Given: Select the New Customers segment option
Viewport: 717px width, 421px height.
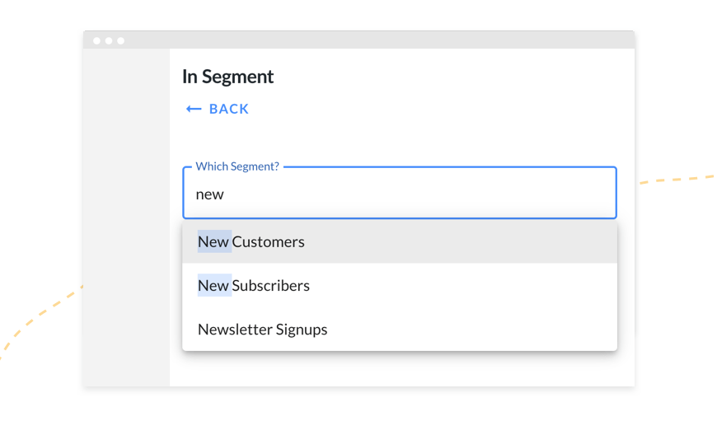Looking at the screenshot, I should coord(400,241).
